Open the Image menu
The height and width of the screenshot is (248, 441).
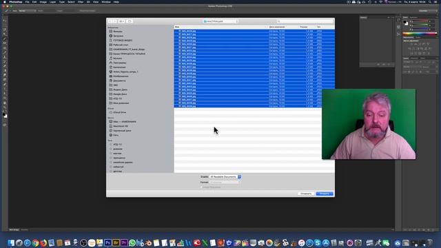tap(43, 2)
